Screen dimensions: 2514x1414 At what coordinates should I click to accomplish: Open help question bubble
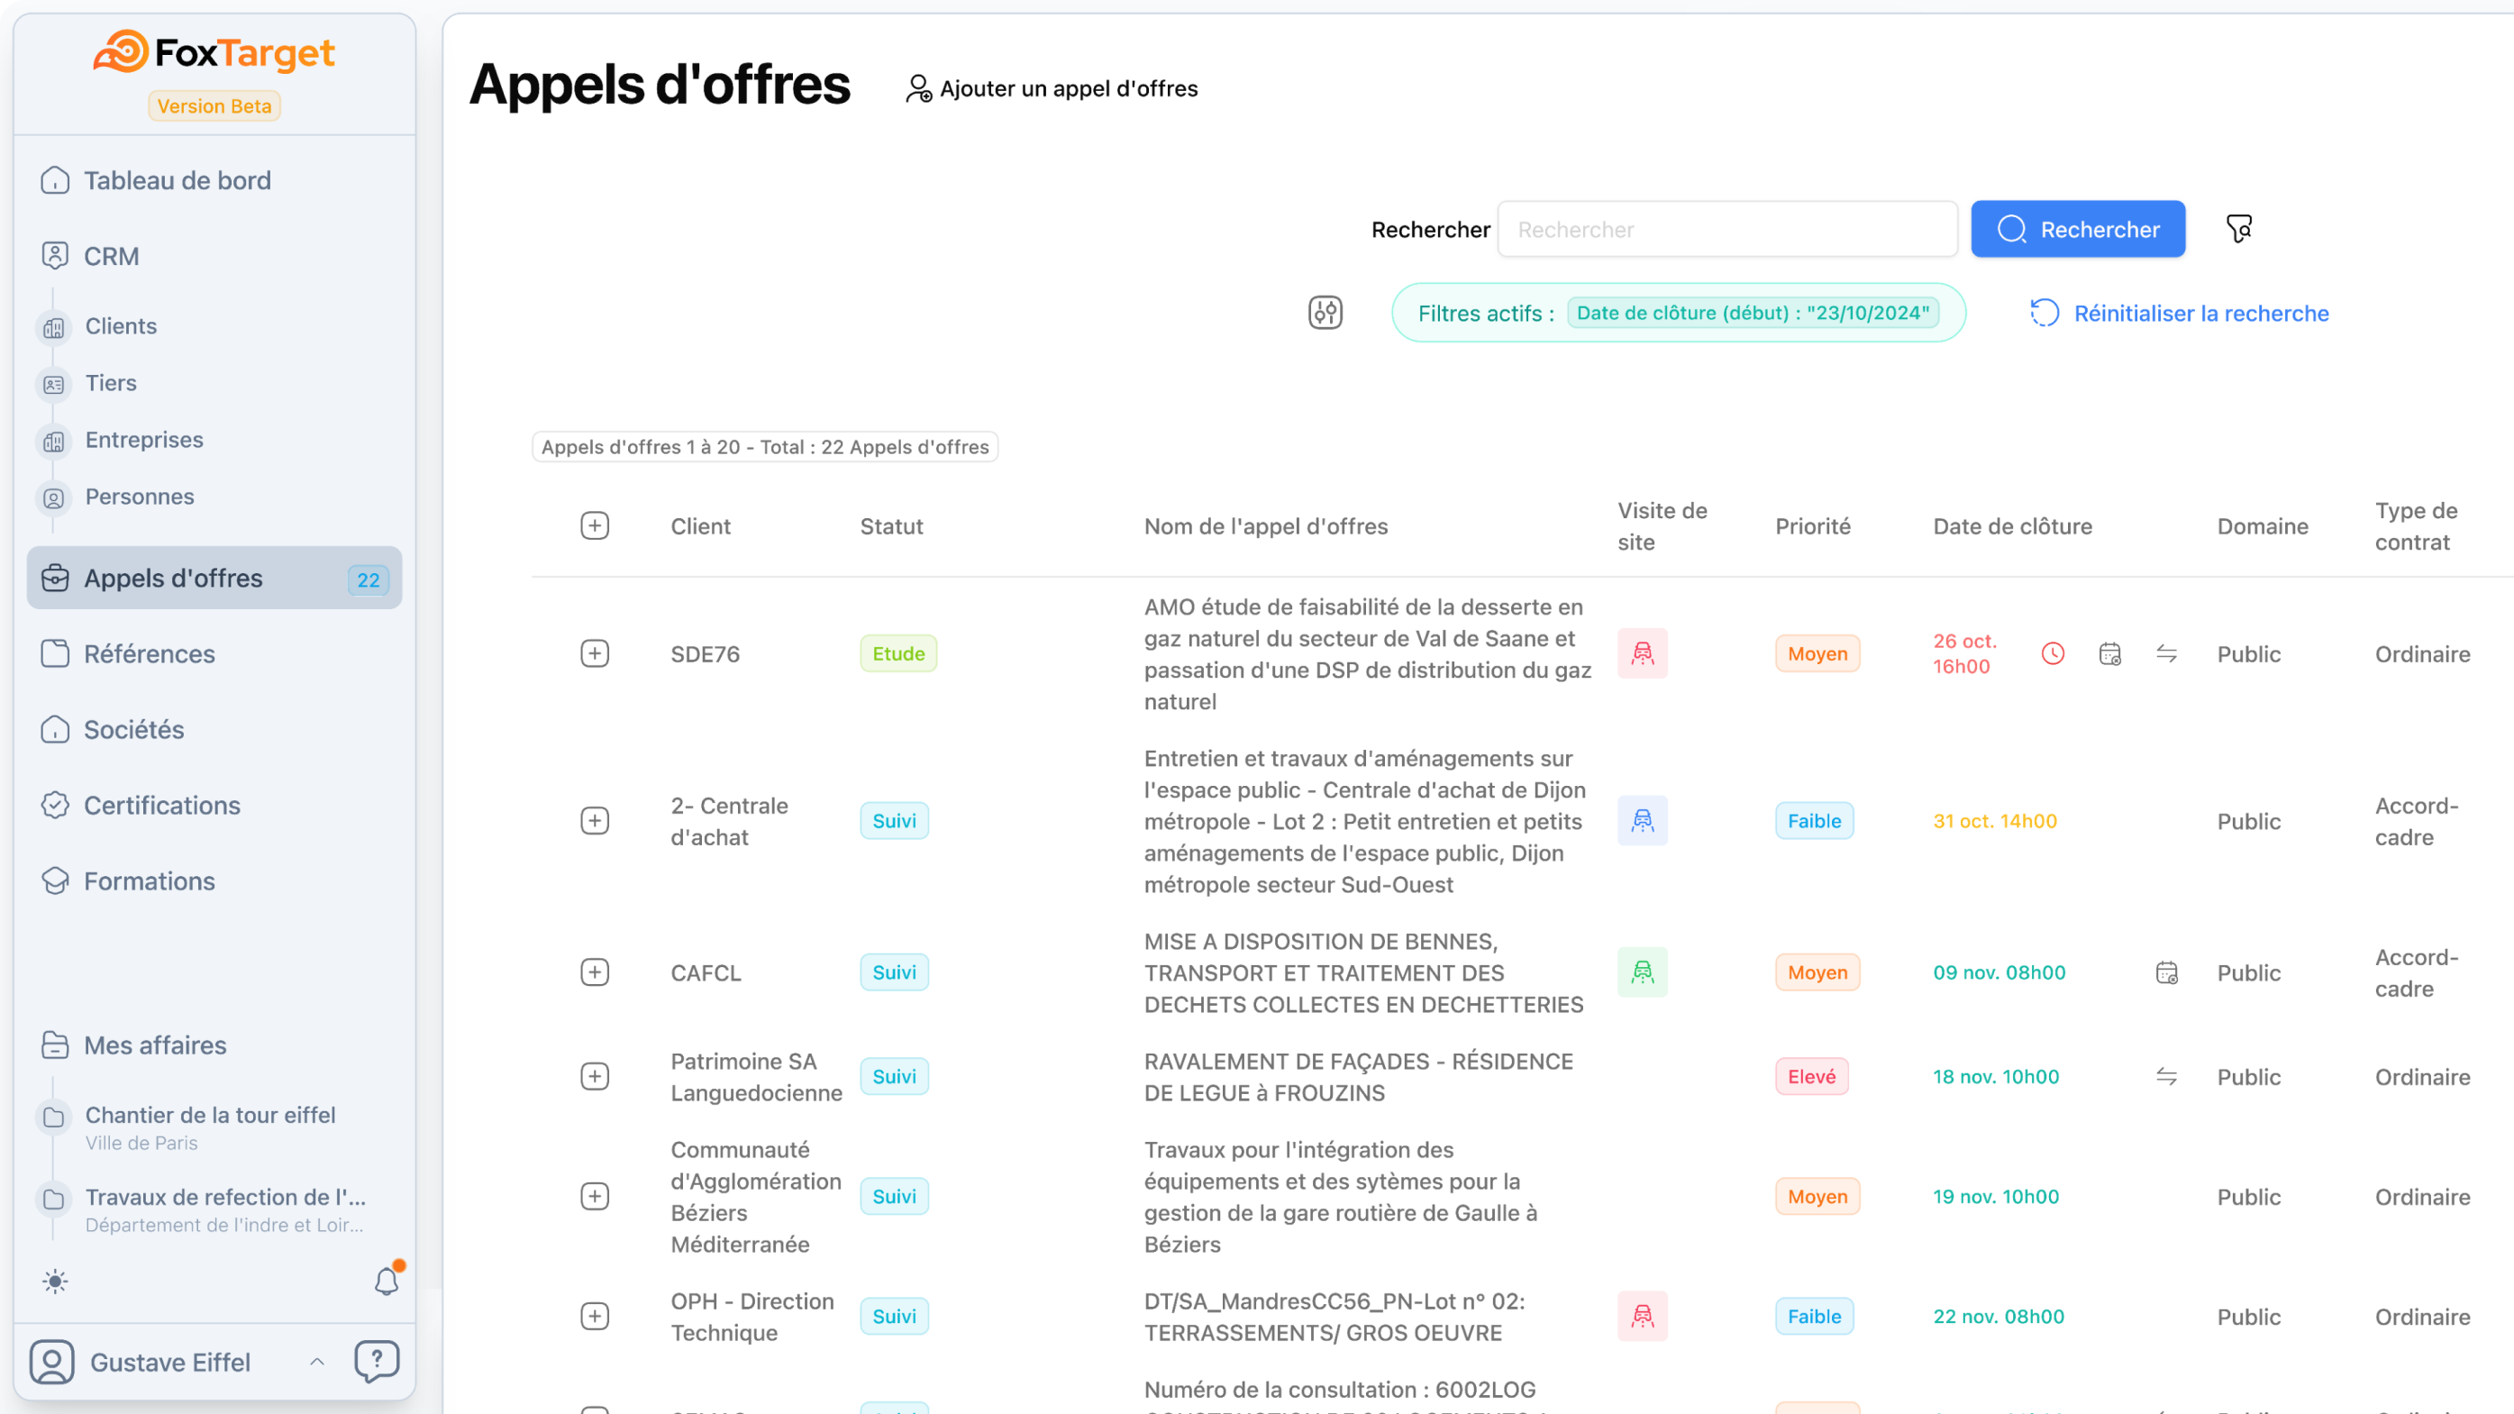click(x=377, y=1360)
